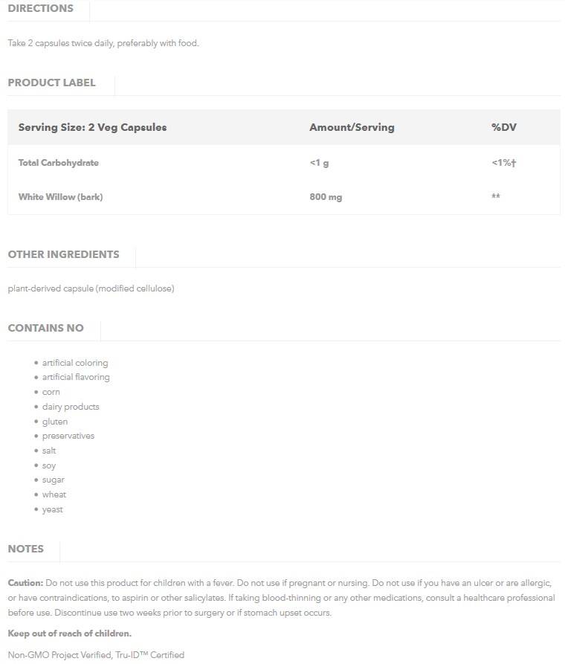Click the plant-derived capsule ingredient text
This screenshot has height=664, width=565.
(x=91, y=289)
